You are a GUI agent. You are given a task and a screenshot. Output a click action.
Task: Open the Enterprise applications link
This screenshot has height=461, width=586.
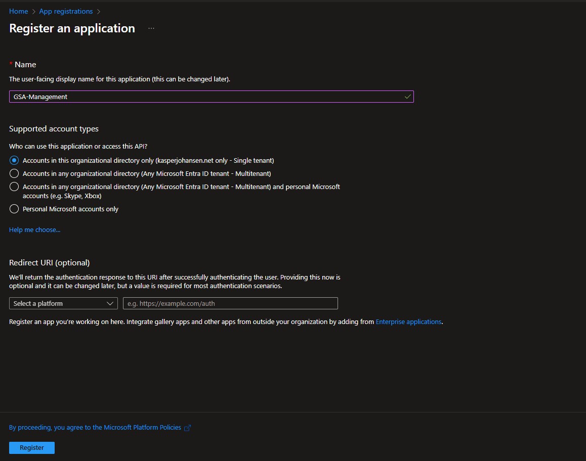click(408, 321)
